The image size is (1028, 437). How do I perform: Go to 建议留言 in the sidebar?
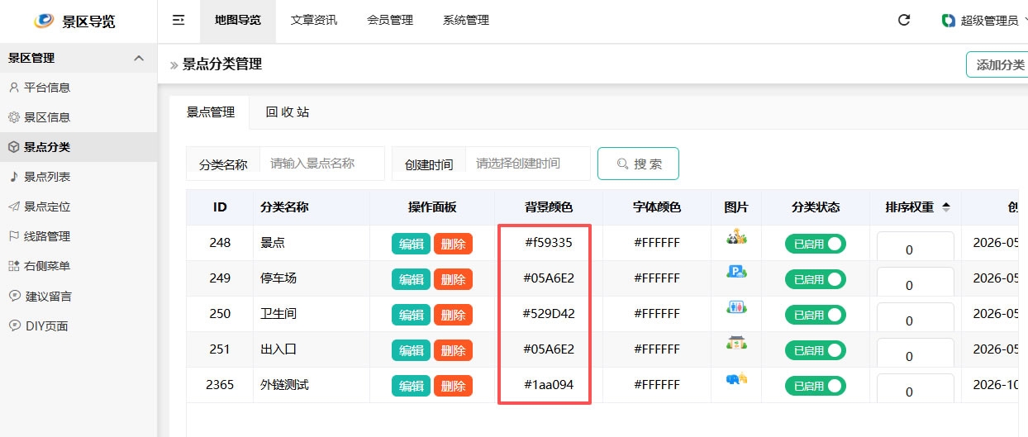click(79, 296)
